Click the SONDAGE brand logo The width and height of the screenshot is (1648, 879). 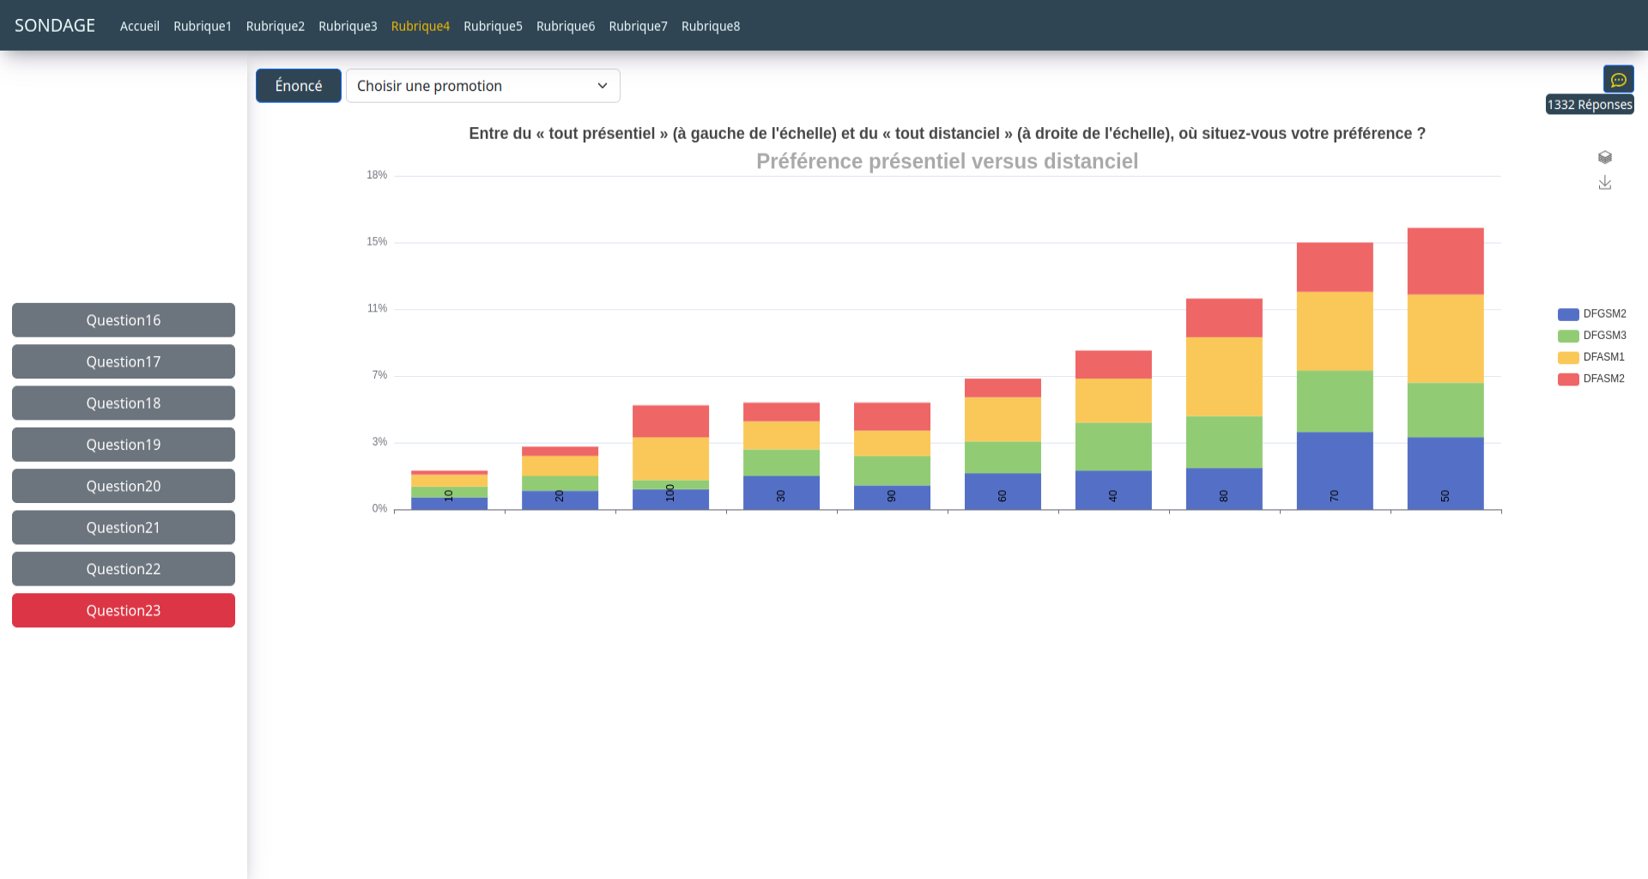[x=55, y=26]
